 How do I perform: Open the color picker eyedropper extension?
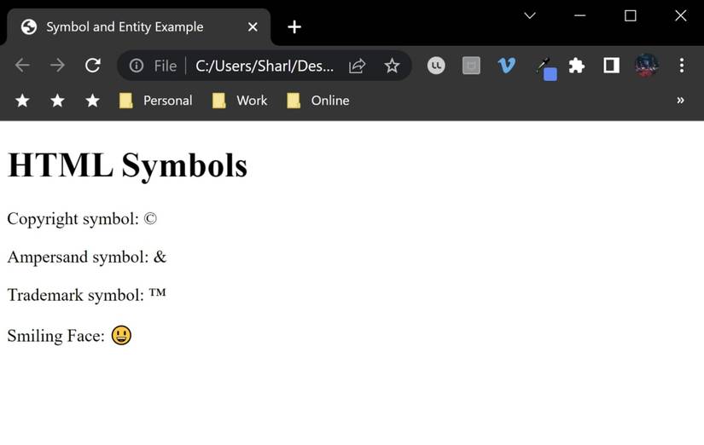click(544, 66)
